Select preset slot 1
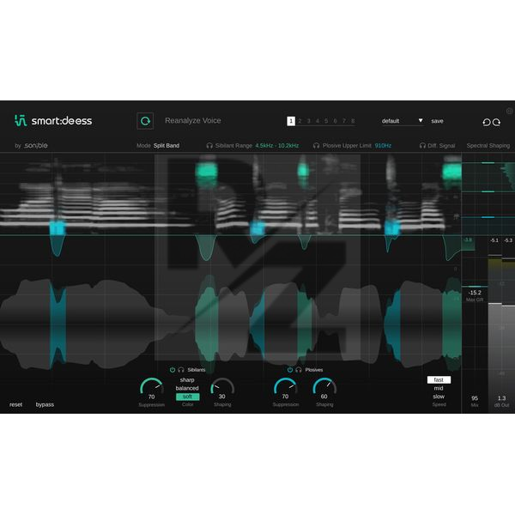The image size is (515, 515). (x=291, y=121)
